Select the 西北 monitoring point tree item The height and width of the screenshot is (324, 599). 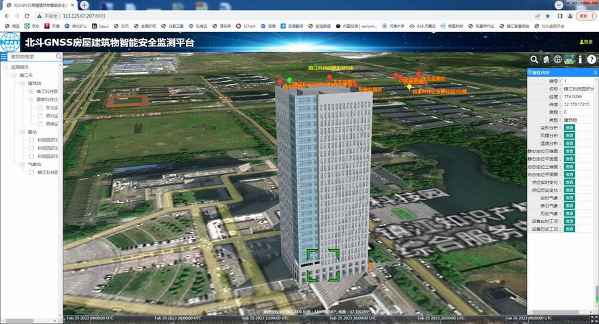click(52, 116)
